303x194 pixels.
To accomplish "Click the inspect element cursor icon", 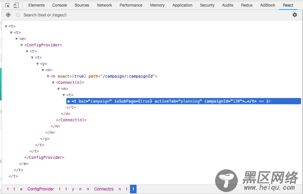I will pos(7,5).
